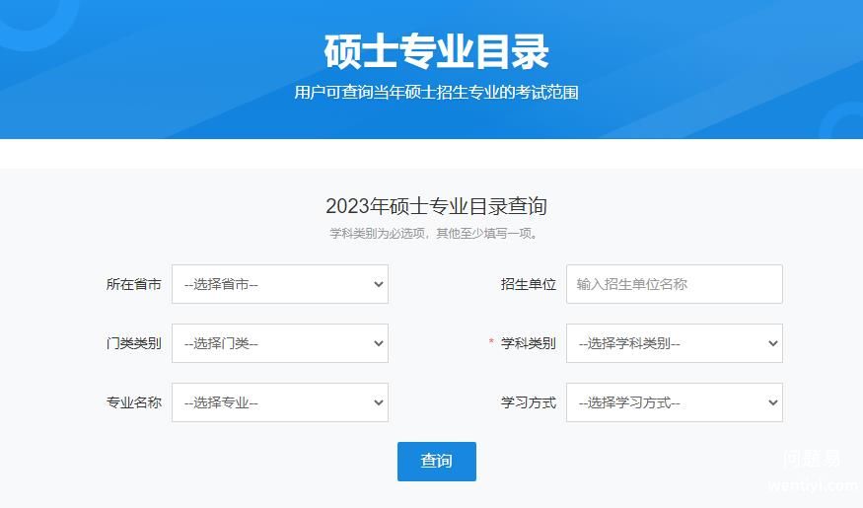
Task: Open the 选择专业 major dropdown
Action: 279,402
